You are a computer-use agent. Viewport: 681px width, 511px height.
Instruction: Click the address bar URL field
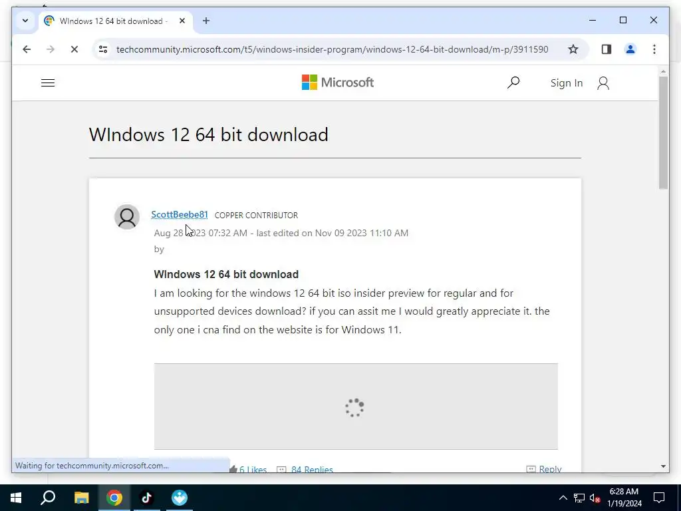click(333, 49)
